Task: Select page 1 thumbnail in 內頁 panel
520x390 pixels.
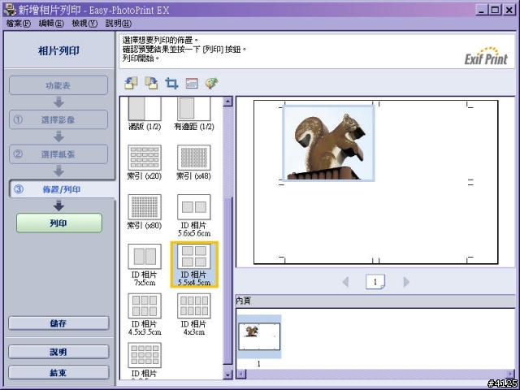Action: coord(259,336)
